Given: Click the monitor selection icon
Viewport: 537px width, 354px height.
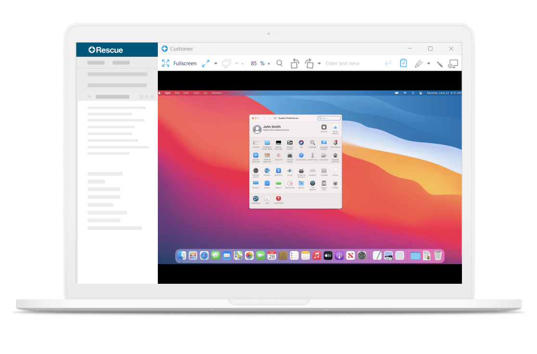Looking at the screenshot, I should click(x=226, y=63).
